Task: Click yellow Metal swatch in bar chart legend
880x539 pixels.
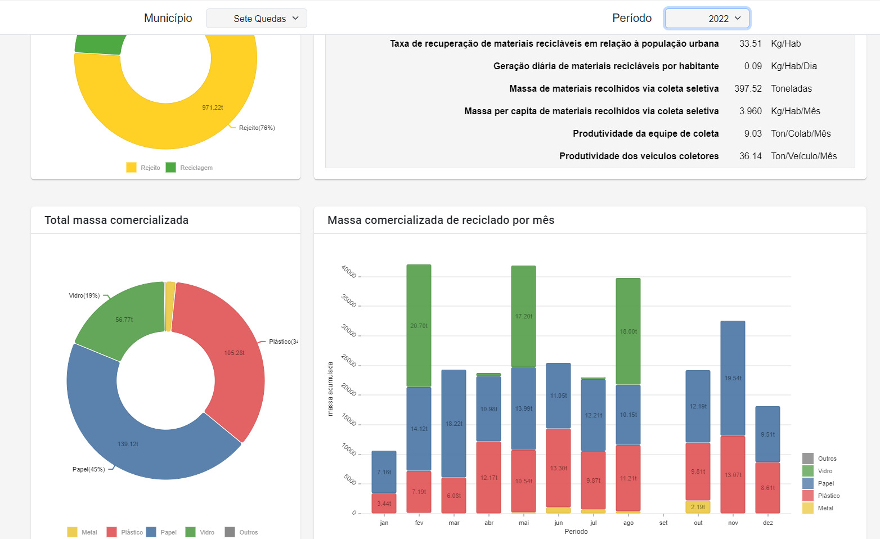Action: 808,508
